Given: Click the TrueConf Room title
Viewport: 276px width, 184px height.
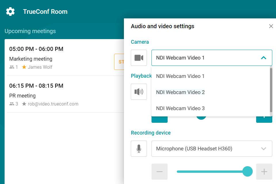Looking at the screenshot, I should (x=45, y=11).
